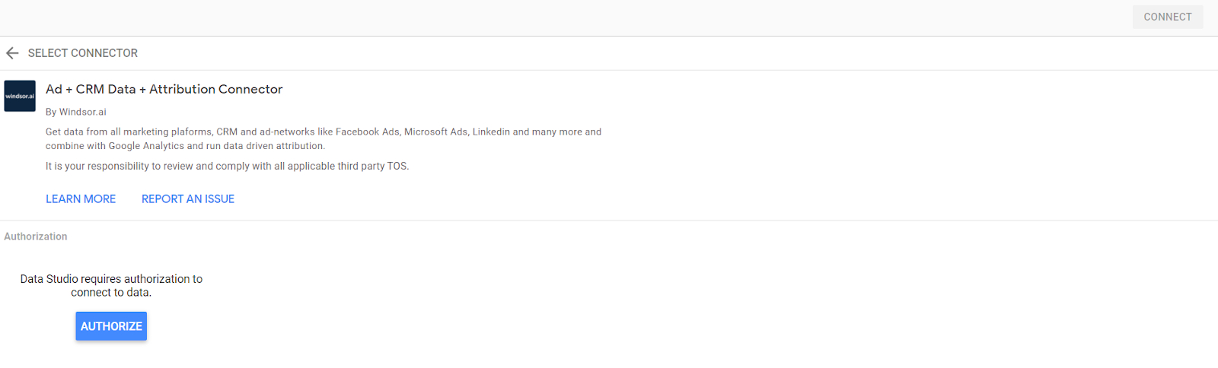Viewport: 1218px width, 368px height.
Task: Click the Windsor.ai connector logo
Action: (20, 96)
